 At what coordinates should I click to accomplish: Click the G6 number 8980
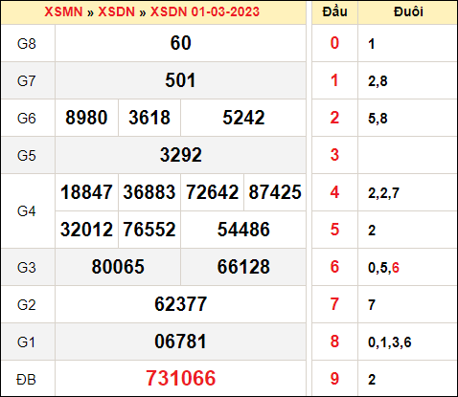click(86, 118)
